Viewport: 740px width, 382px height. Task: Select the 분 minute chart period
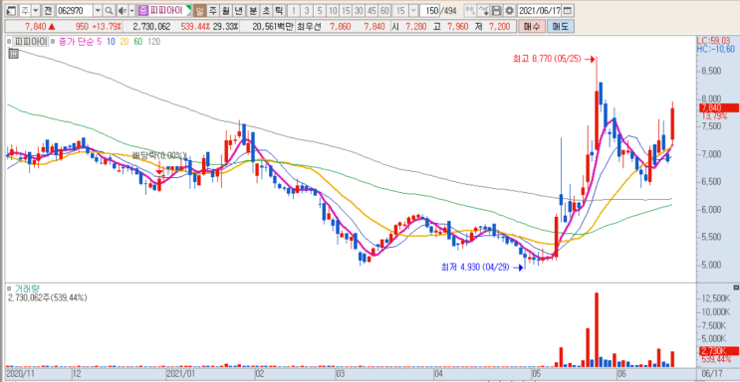pyautogui.click(x=253, y=10)
